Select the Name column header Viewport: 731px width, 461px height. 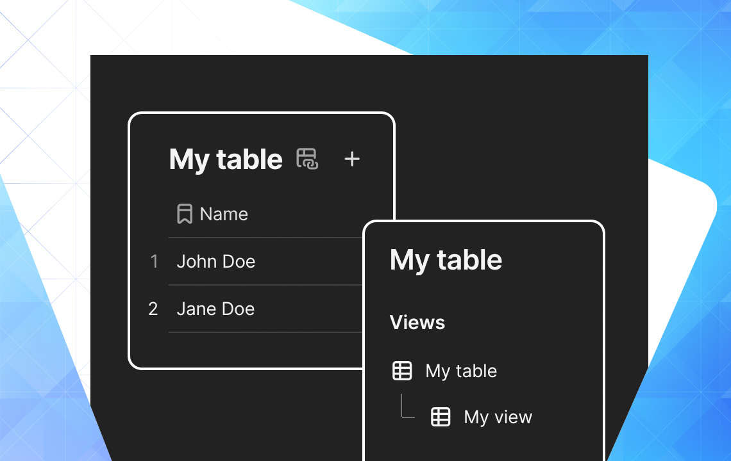(x=223, y=213)
